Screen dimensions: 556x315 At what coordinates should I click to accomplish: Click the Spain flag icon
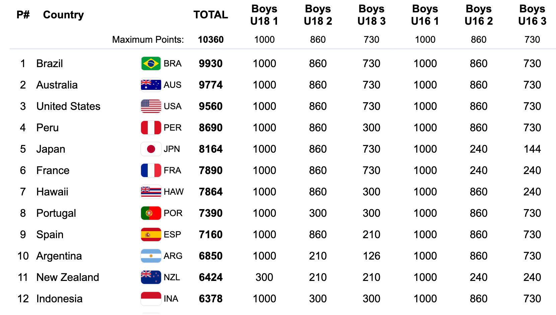click(x=151, y=234)
